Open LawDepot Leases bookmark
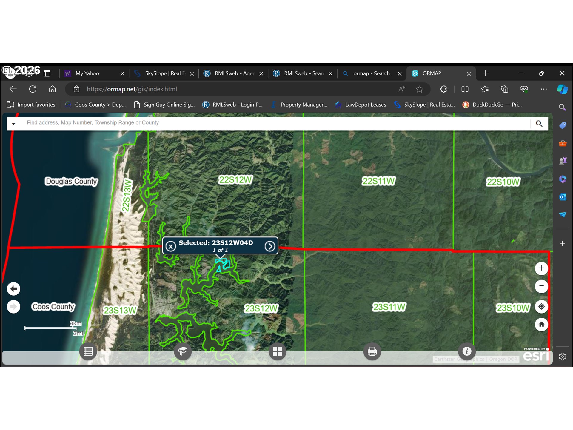 coord(361,105)
